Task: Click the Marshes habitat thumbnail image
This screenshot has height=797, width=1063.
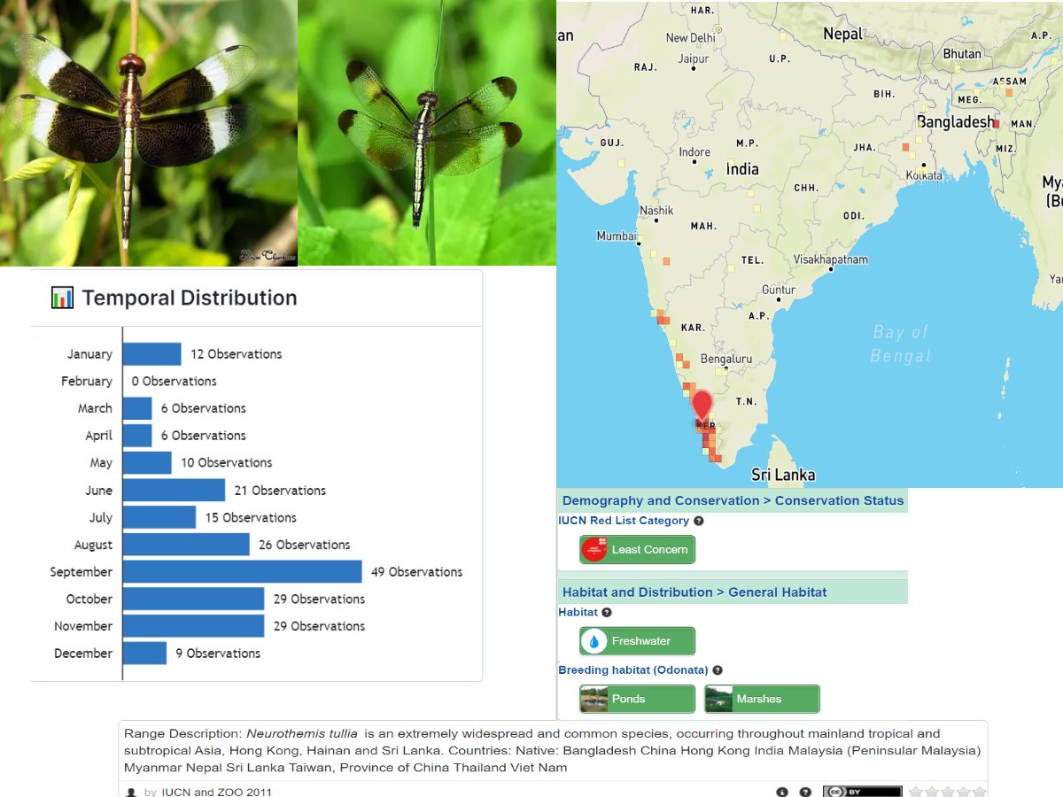Action: pyautogui.click(x=718, y=699)
